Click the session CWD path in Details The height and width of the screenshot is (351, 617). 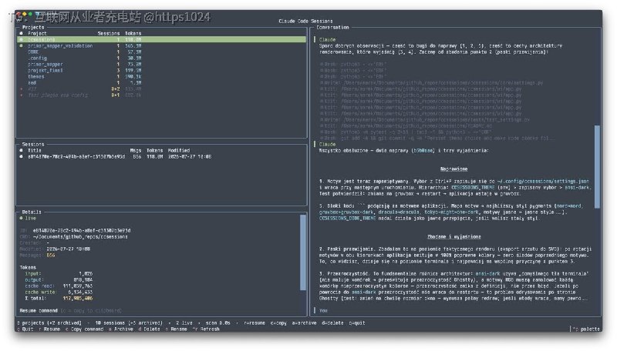pyautogui.click(x=80, y=237)
